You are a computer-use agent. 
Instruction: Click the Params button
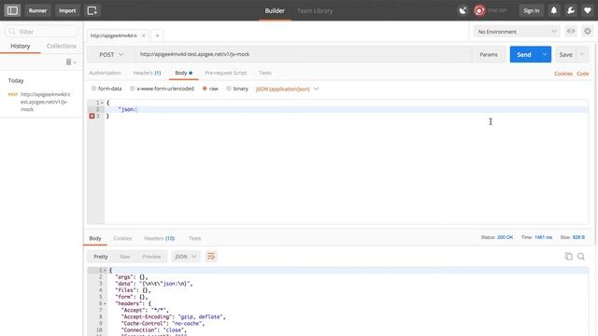pos(489,54)
